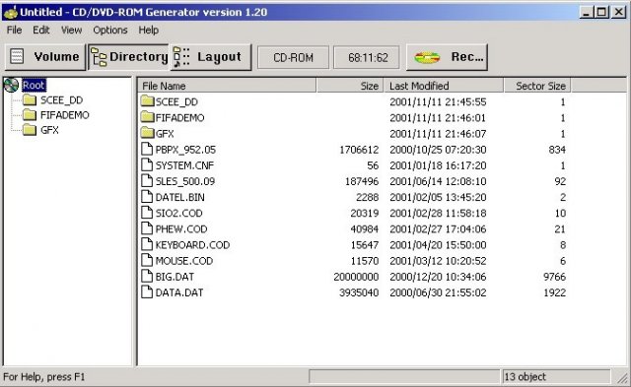This screenshot has width=631, height=387.
Task: Select GFX folder in left tree
Action: pyautogui.click(x=49, y=130)
